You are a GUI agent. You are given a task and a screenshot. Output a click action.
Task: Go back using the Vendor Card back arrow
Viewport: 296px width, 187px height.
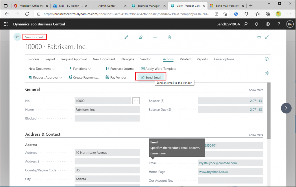coord(17,37)
